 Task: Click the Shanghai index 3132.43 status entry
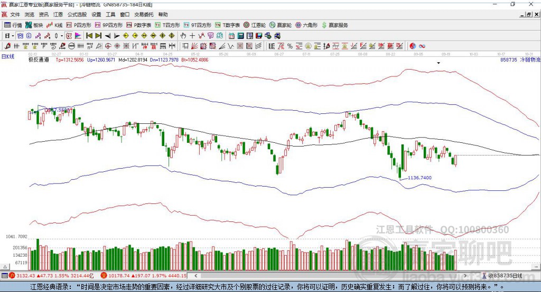(x=52, y=276)
